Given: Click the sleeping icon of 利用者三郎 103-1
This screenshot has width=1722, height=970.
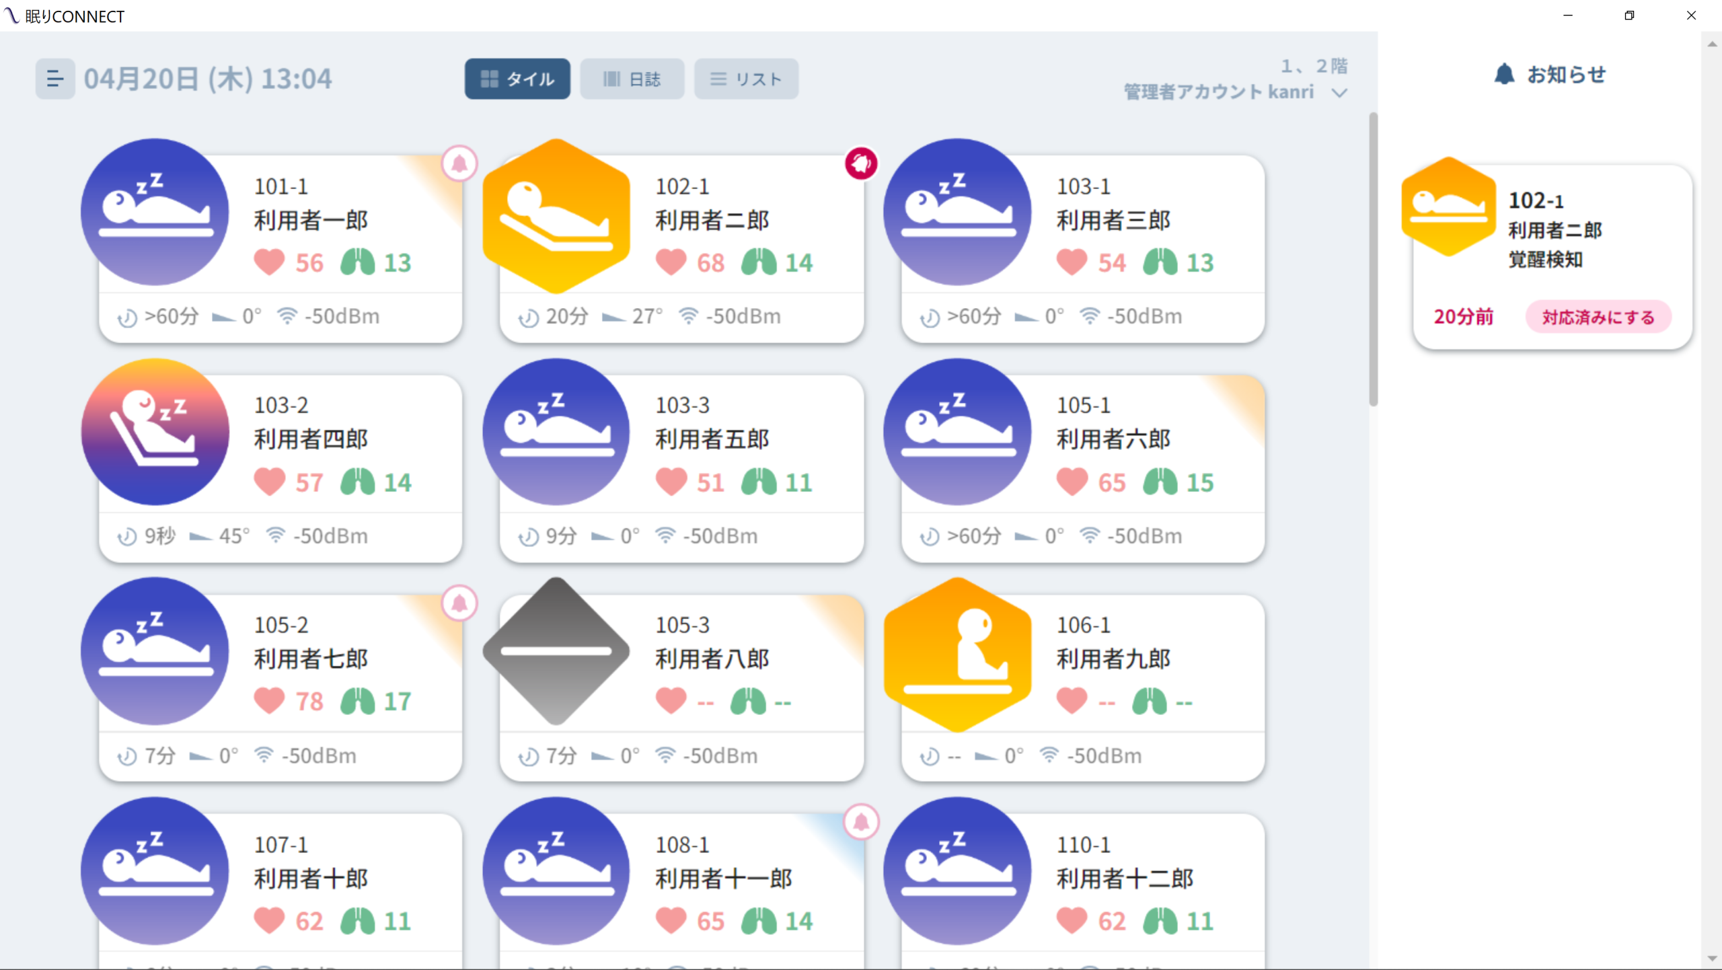Looking at the screenshot, I should coord(957,212).
